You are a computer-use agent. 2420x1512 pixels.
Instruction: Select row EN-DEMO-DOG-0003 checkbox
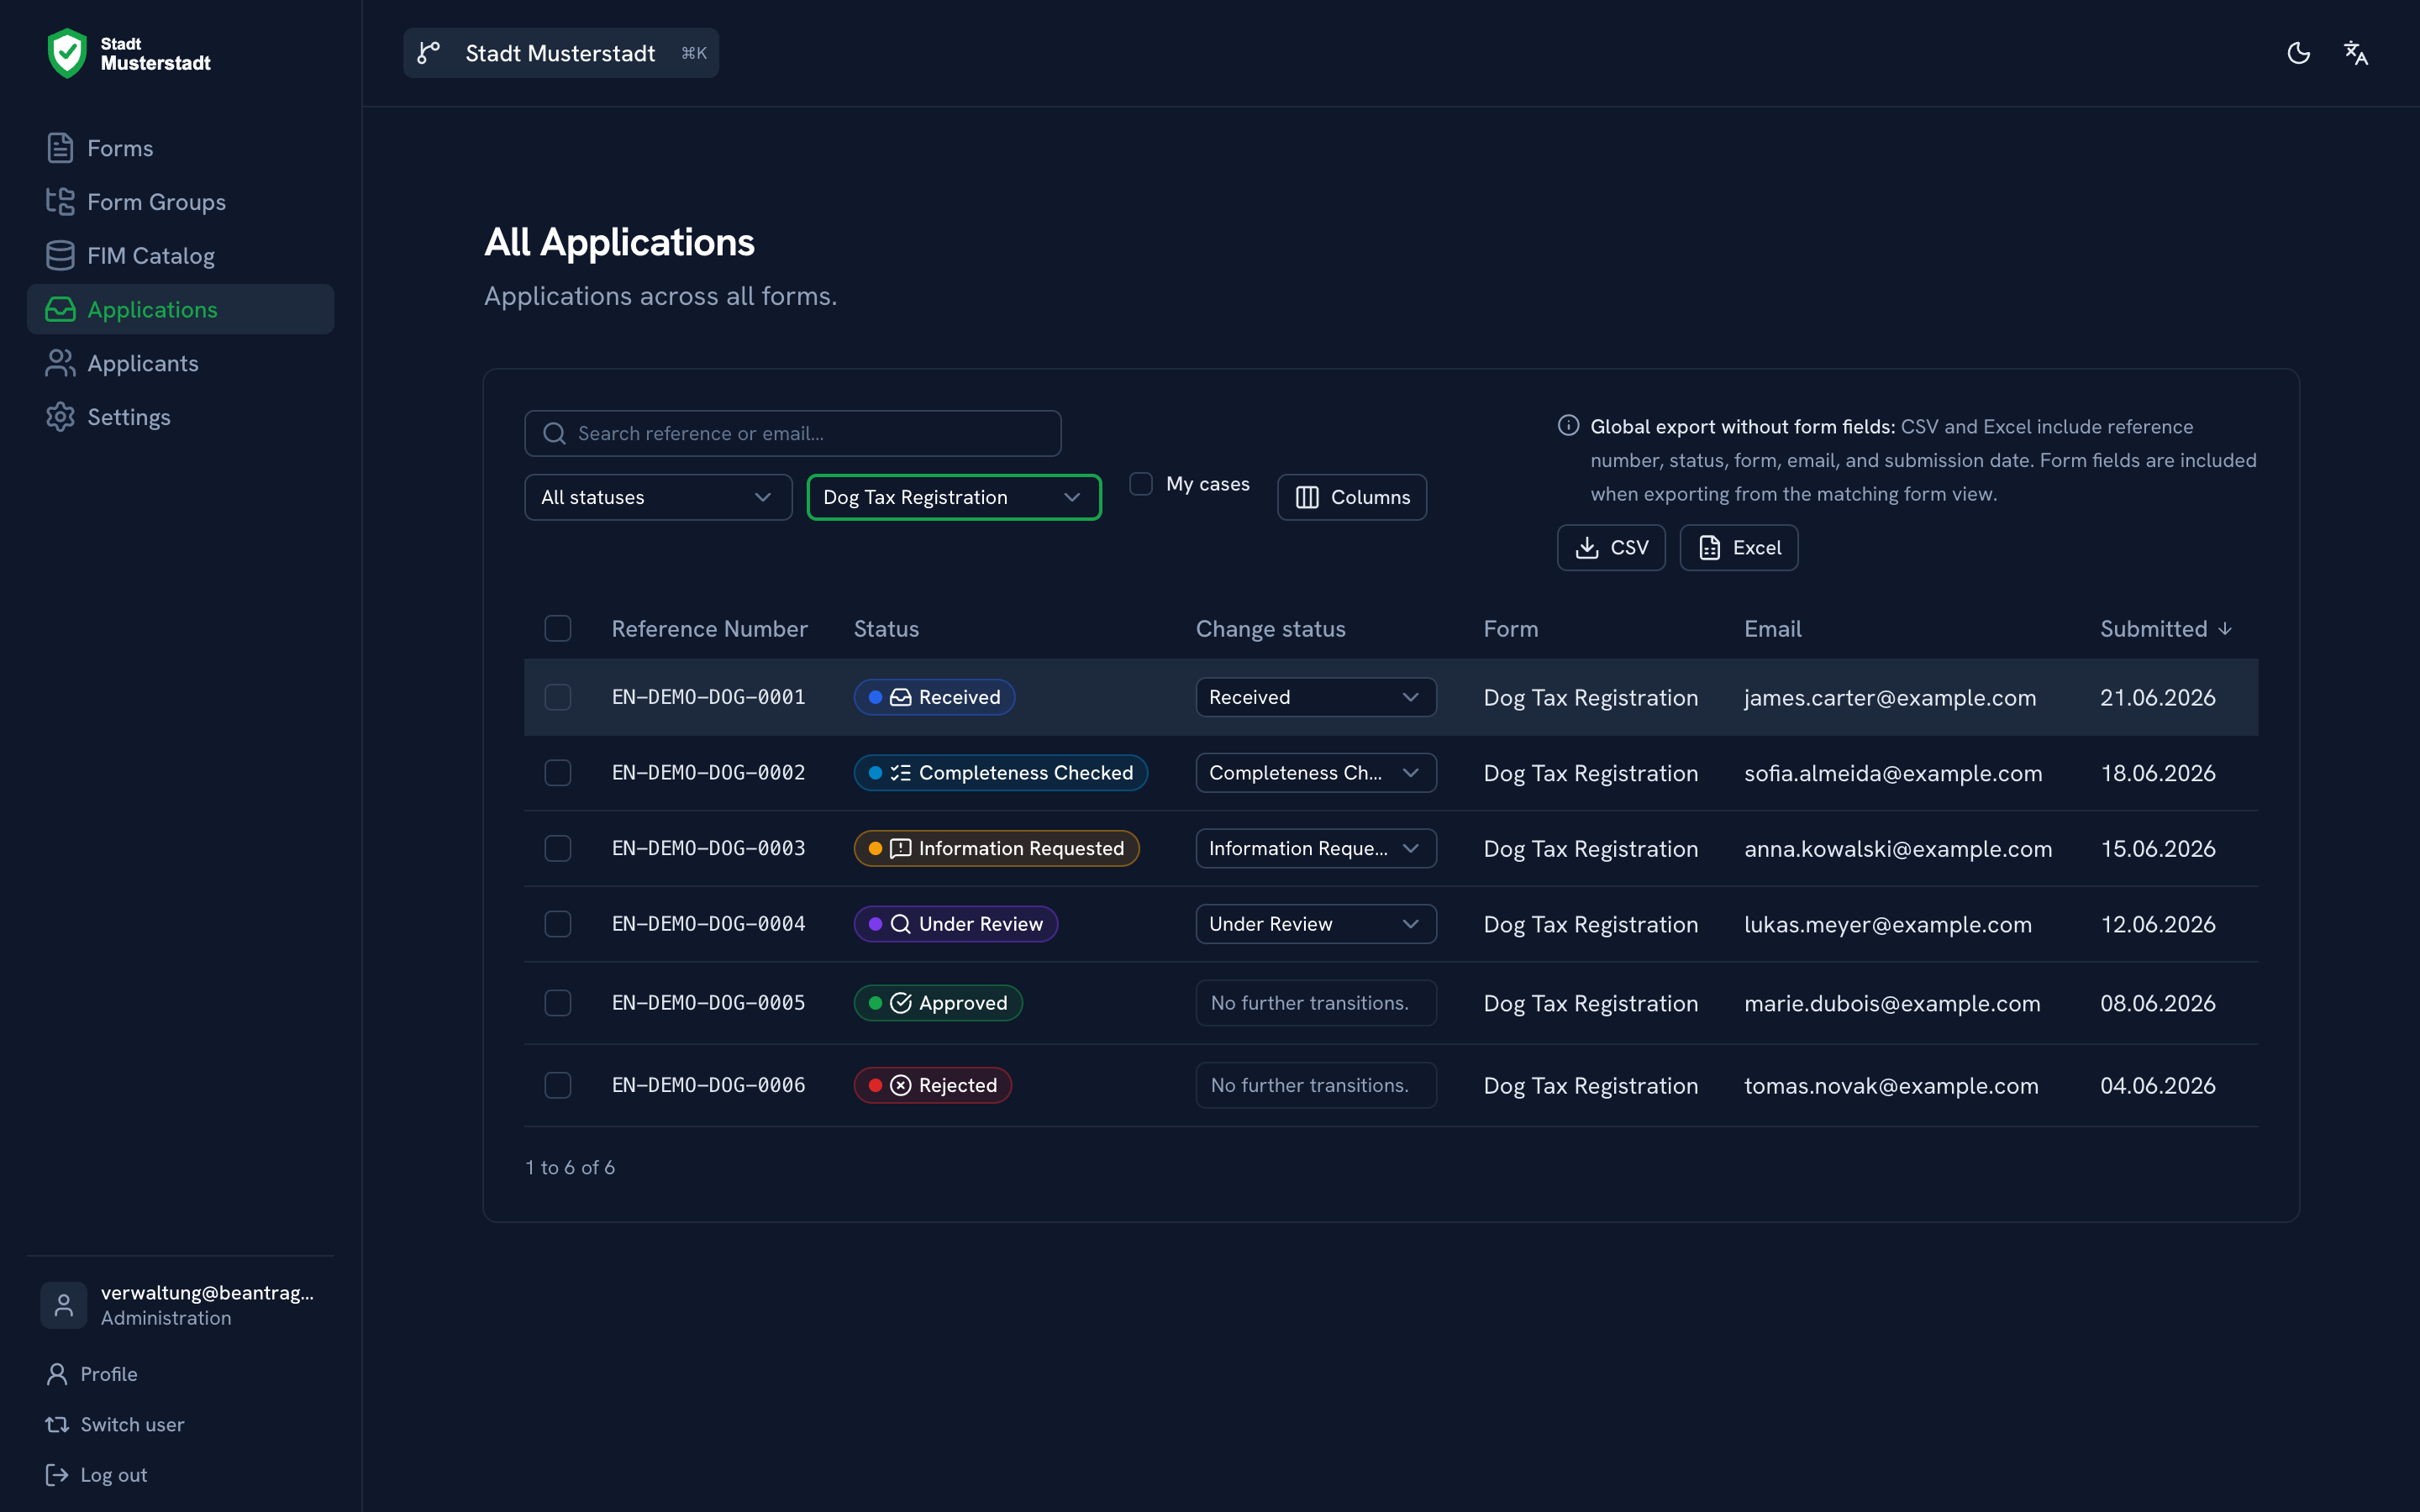(557, 848)
